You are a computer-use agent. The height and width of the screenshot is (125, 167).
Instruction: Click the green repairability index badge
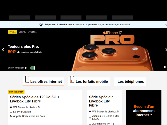[33, 68]
